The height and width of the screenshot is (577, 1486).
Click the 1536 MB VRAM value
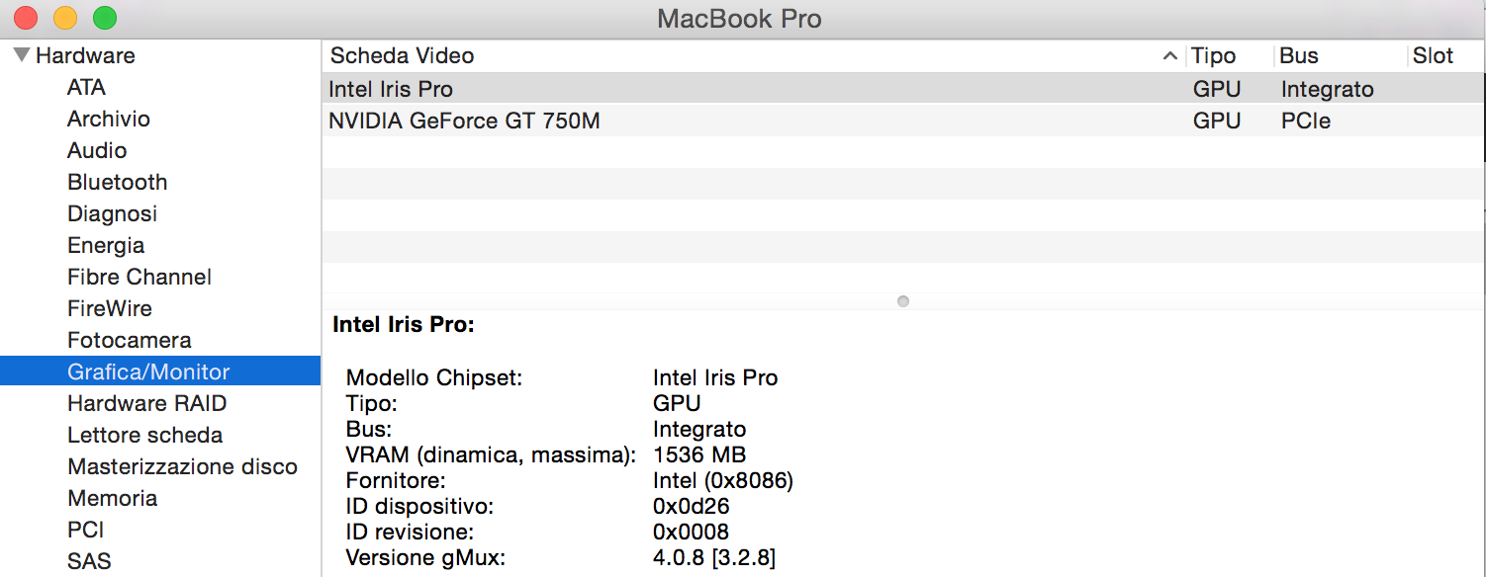(x=699, y=454)
